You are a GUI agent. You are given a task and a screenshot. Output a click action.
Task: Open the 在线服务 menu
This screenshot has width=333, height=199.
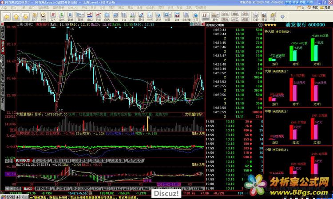[x=201, y=8]
